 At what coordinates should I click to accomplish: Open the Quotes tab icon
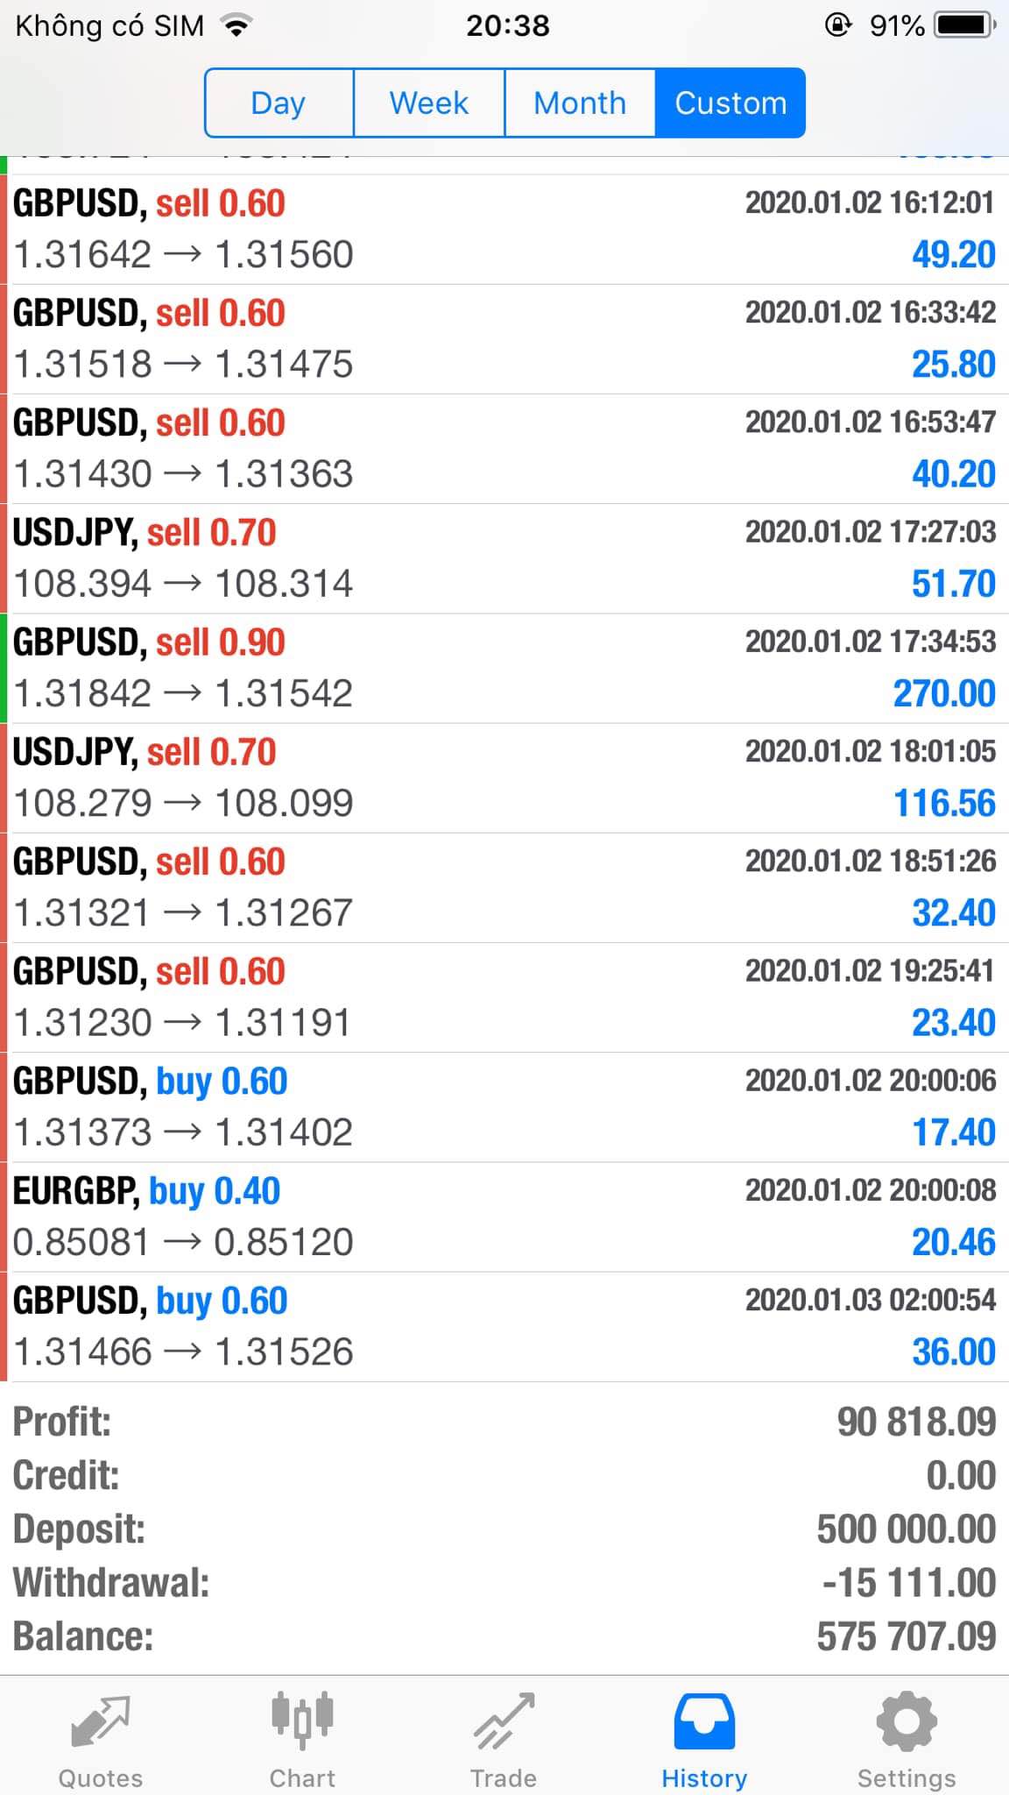100,1722
